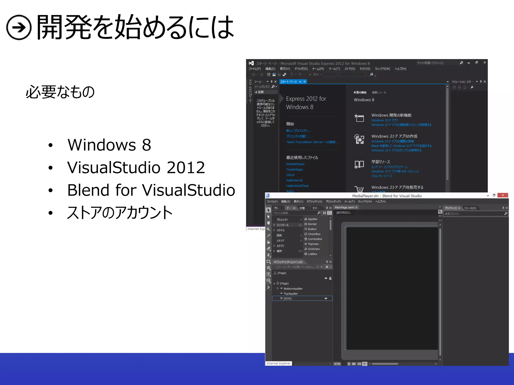
Task: Select the Rectangle shape tool in Blend
Action: [x=268, y=262]
